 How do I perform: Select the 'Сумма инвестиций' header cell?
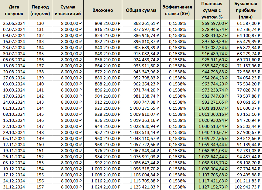68,10
